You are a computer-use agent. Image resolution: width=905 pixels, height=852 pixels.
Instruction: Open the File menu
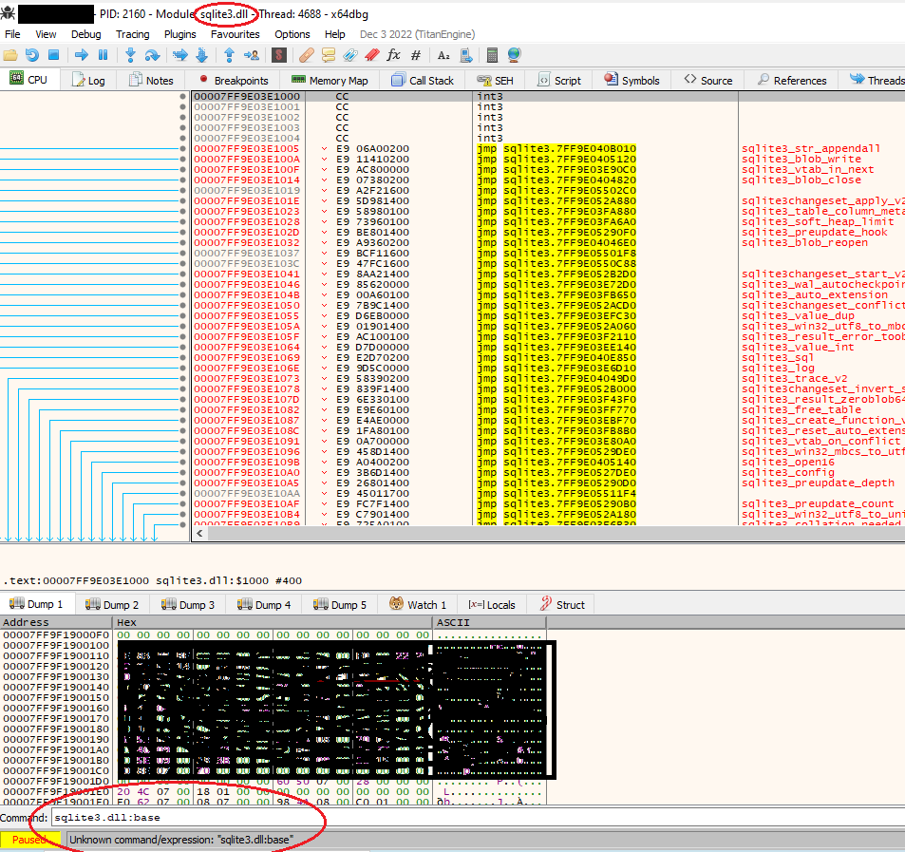click(12, 34)
